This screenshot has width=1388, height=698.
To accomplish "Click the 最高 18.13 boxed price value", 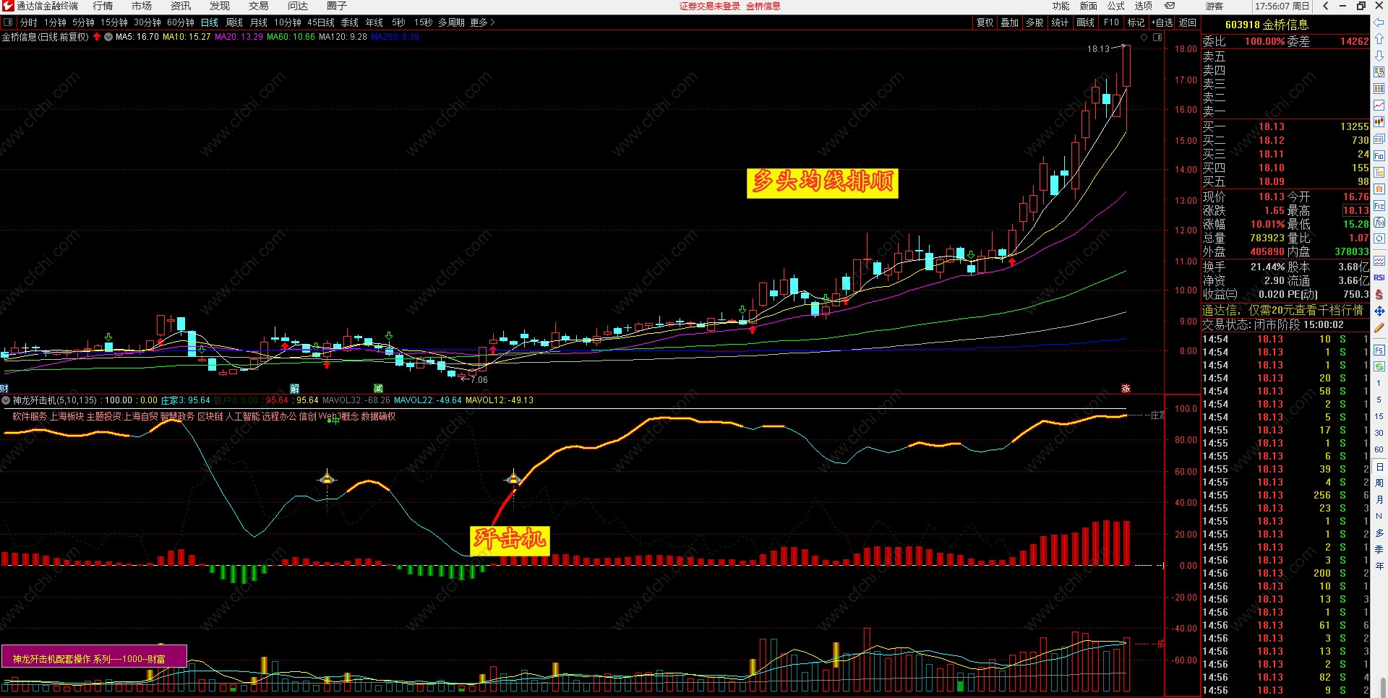I will coord(1355,210).
